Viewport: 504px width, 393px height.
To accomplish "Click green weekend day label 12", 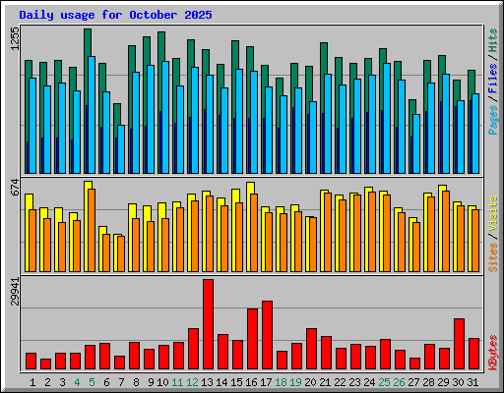I will point(192,382).
